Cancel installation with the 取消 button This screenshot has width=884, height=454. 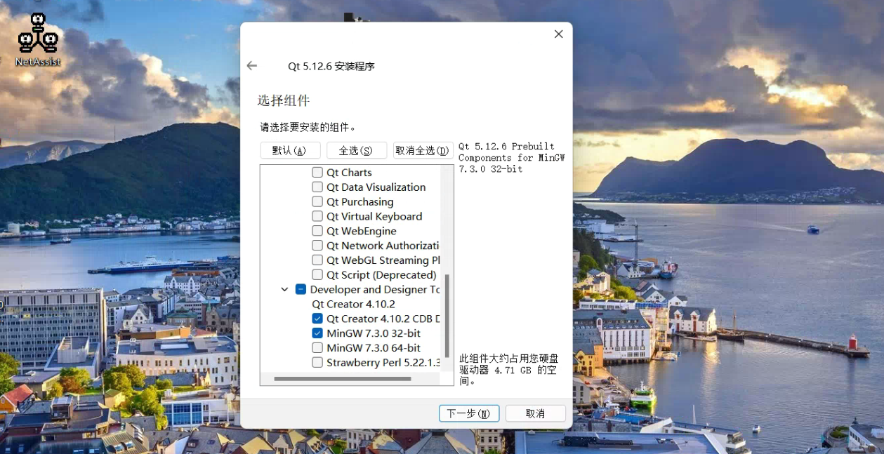(x=535, y=413)
